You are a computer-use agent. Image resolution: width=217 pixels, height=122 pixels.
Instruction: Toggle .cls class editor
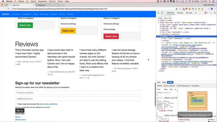click(x=171, y=89)
